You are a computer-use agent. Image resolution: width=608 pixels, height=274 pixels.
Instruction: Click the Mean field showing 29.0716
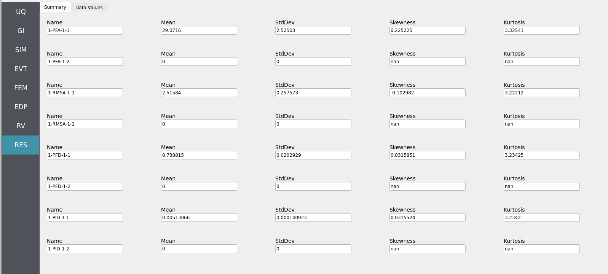[x=199, y=30]
